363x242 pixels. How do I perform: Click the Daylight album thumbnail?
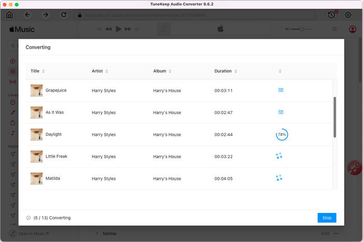click(x=37, y=134)
